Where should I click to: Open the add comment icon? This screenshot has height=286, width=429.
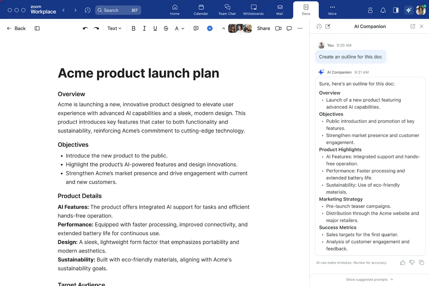[196, 28]
